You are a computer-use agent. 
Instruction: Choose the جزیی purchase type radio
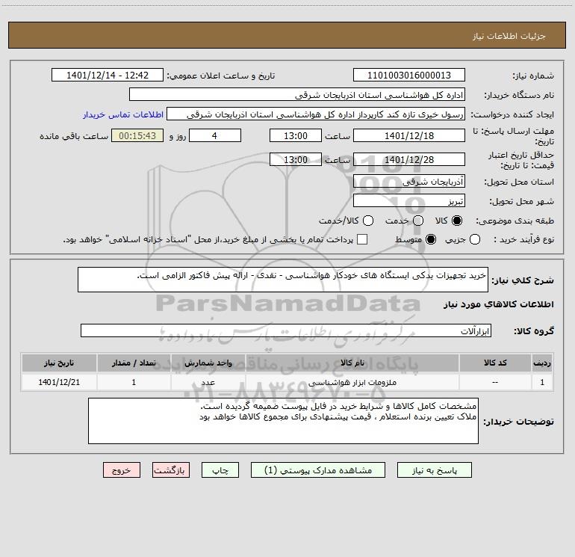coord(474,239)
